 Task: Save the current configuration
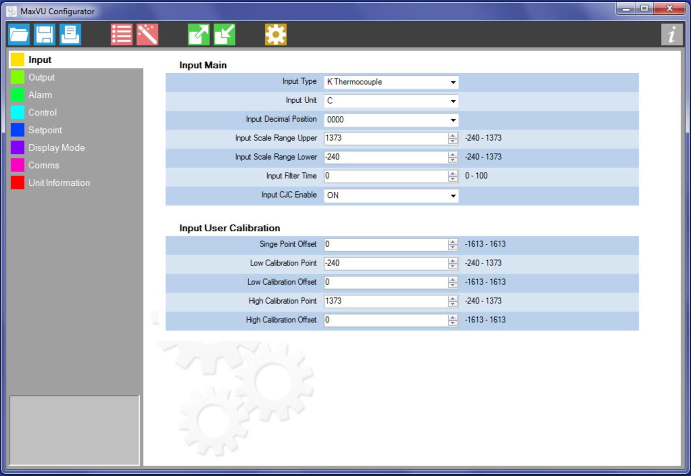(45, 34)
